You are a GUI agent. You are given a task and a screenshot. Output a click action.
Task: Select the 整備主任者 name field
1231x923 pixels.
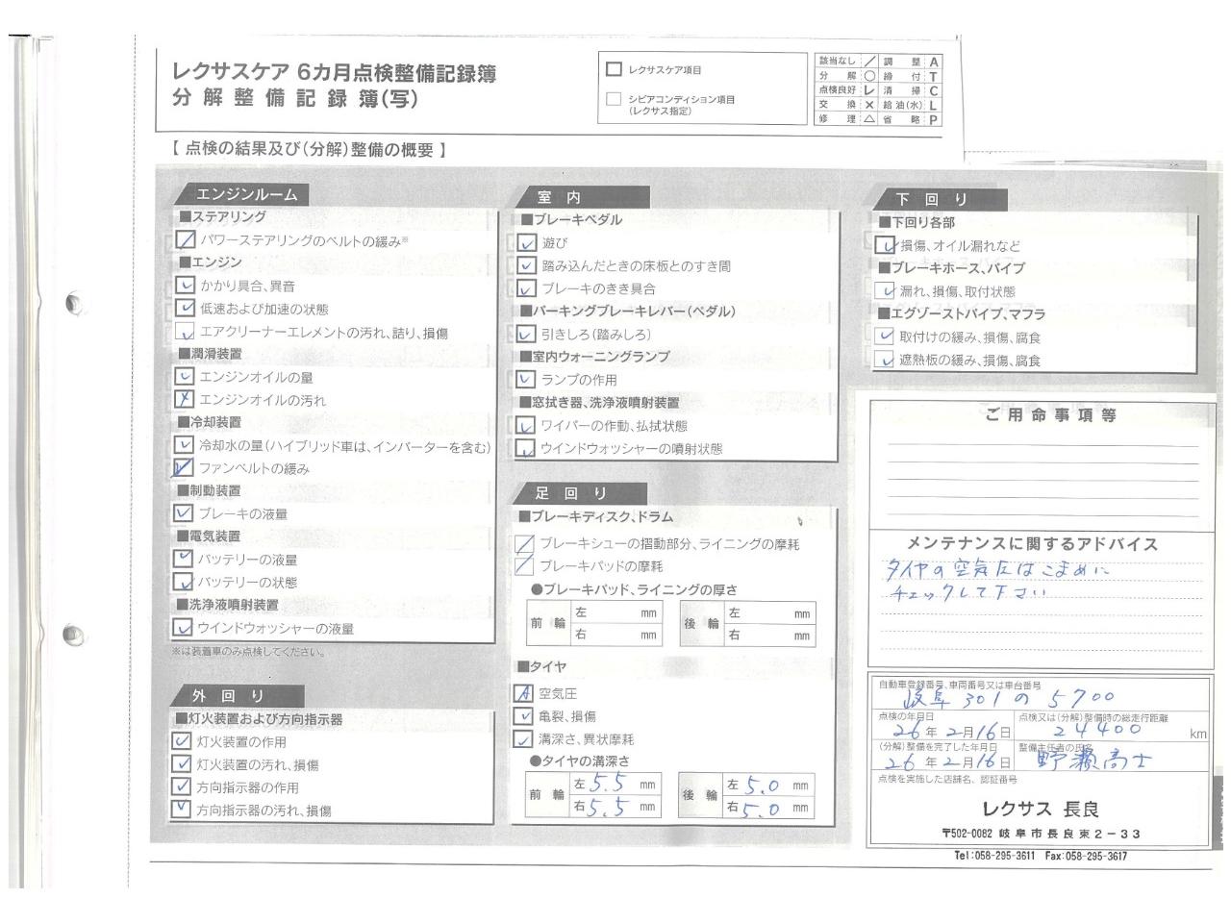[1112, 757]
